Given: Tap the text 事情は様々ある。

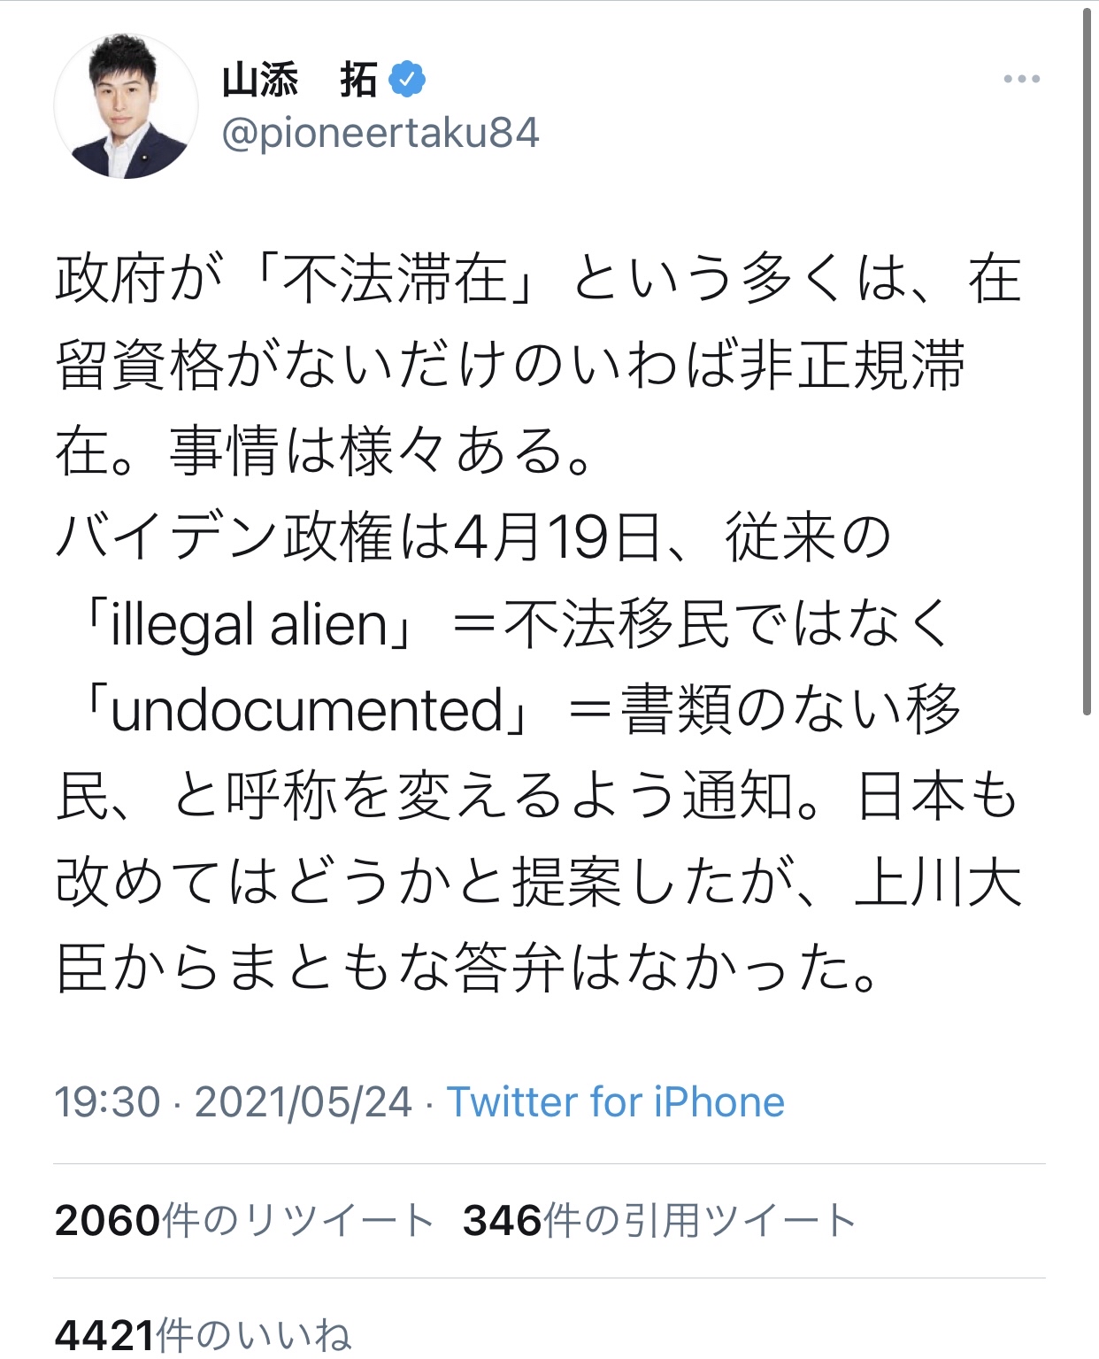Looking at the screenshot, I should [x=380, y=452].
